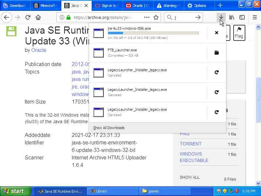The height and width of the screenshot is (196, 261).
Task: Open the Windows Start menu
Action: click(x=15, y=191)
